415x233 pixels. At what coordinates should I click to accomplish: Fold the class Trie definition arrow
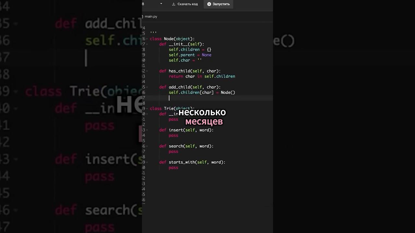click(147, 109)
